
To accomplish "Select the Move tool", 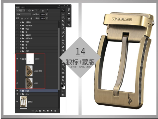I will 63,10.
